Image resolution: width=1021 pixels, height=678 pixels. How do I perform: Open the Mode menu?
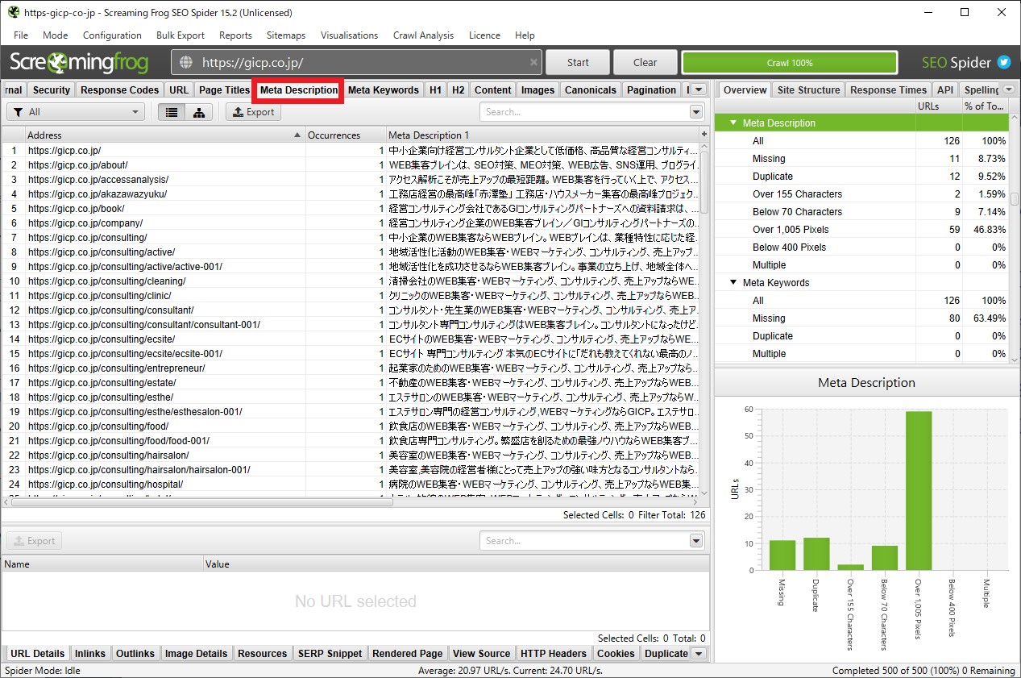(x=56, y=35)
